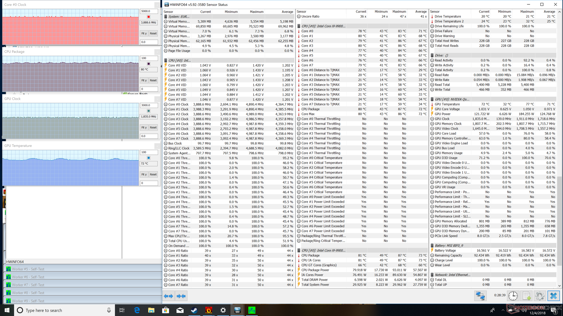Click the Maximum column header in first panel
563x316 pixels.
256,12
